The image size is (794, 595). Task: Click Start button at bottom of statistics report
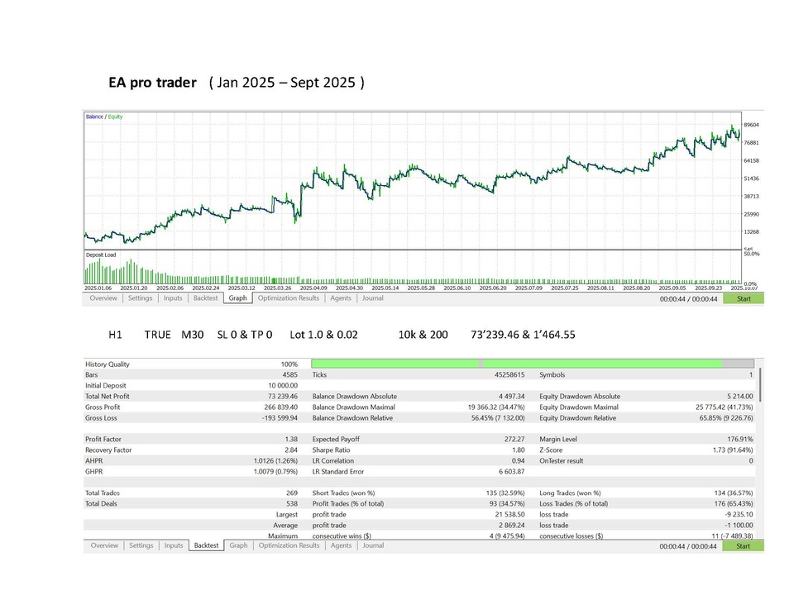click(x=743, y=546)
